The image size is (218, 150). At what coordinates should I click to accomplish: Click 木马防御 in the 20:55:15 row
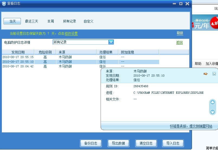65,57
